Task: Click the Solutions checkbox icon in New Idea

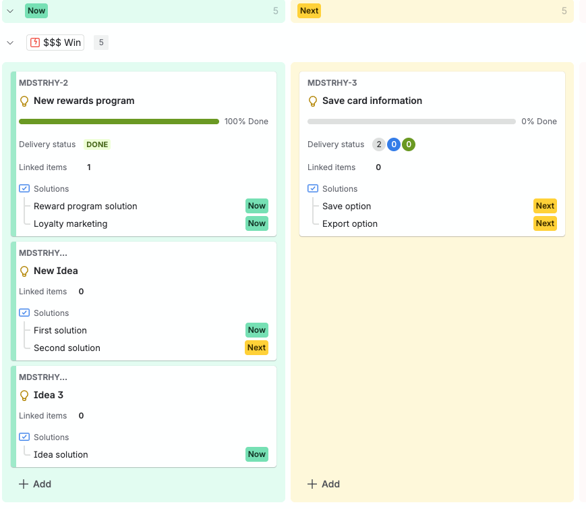Action: click(x=24, y=313)
